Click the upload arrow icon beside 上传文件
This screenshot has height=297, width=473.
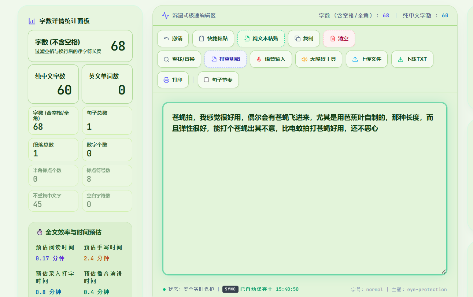(x=355, y=59)
